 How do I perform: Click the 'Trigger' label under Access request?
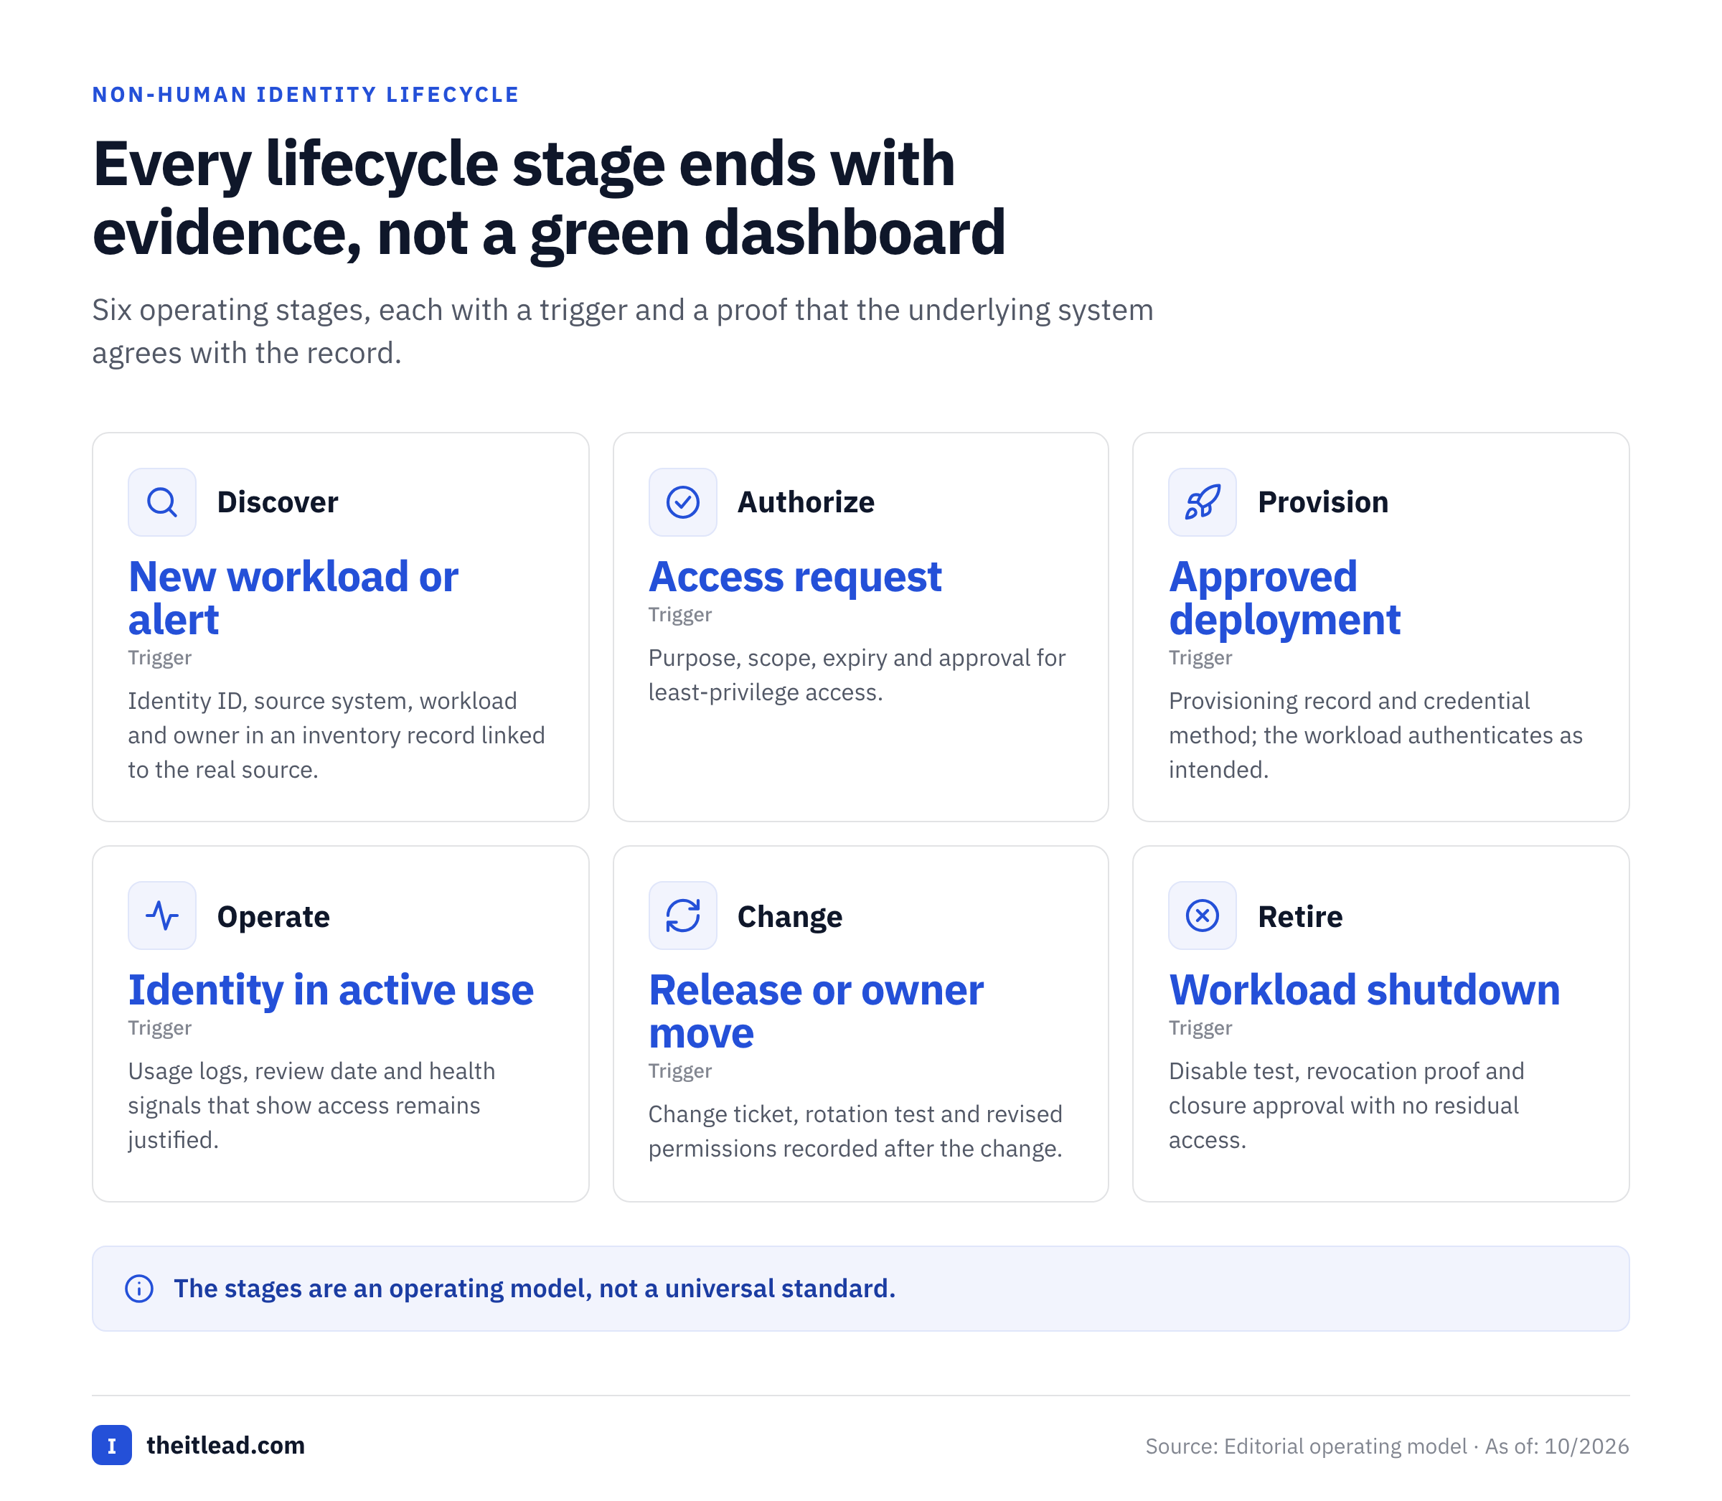pos(680,615)
